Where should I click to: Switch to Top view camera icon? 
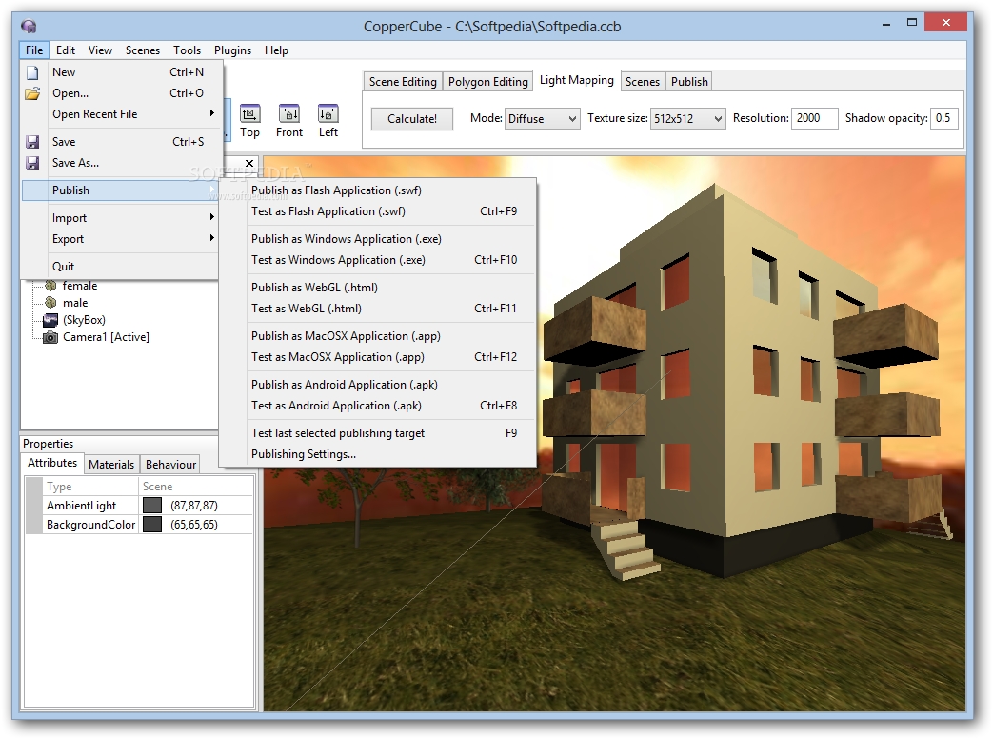click(x=249, y=114)
